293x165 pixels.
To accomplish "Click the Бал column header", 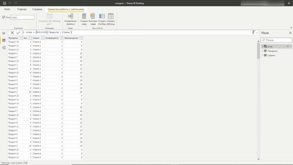I will point(25,38).
